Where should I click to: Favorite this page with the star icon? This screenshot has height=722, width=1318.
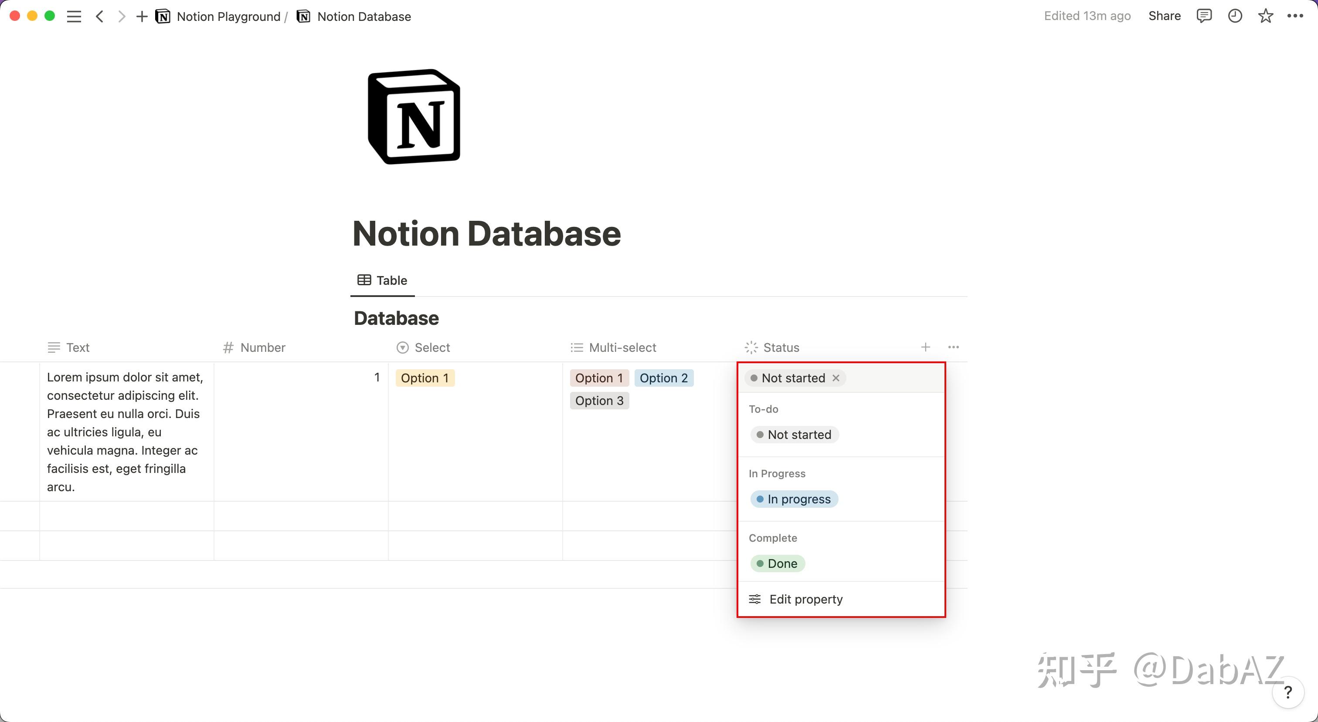pyautogui.click(x=1265, y=16)
